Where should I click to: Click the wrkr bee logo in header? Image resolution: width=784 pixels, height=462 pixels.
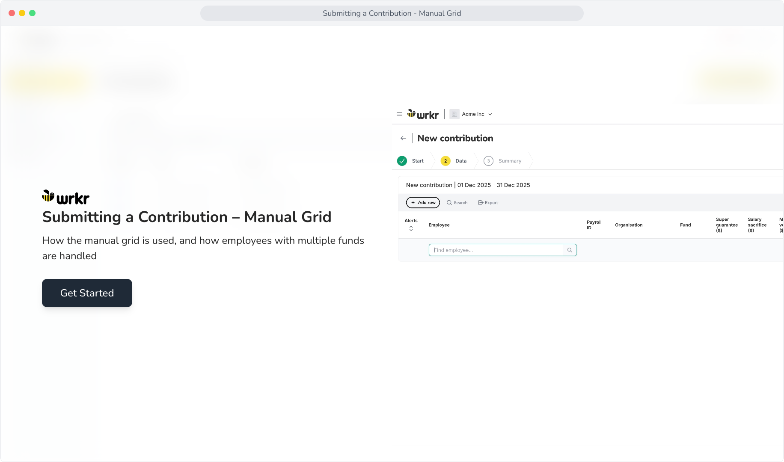coord(423,114)
